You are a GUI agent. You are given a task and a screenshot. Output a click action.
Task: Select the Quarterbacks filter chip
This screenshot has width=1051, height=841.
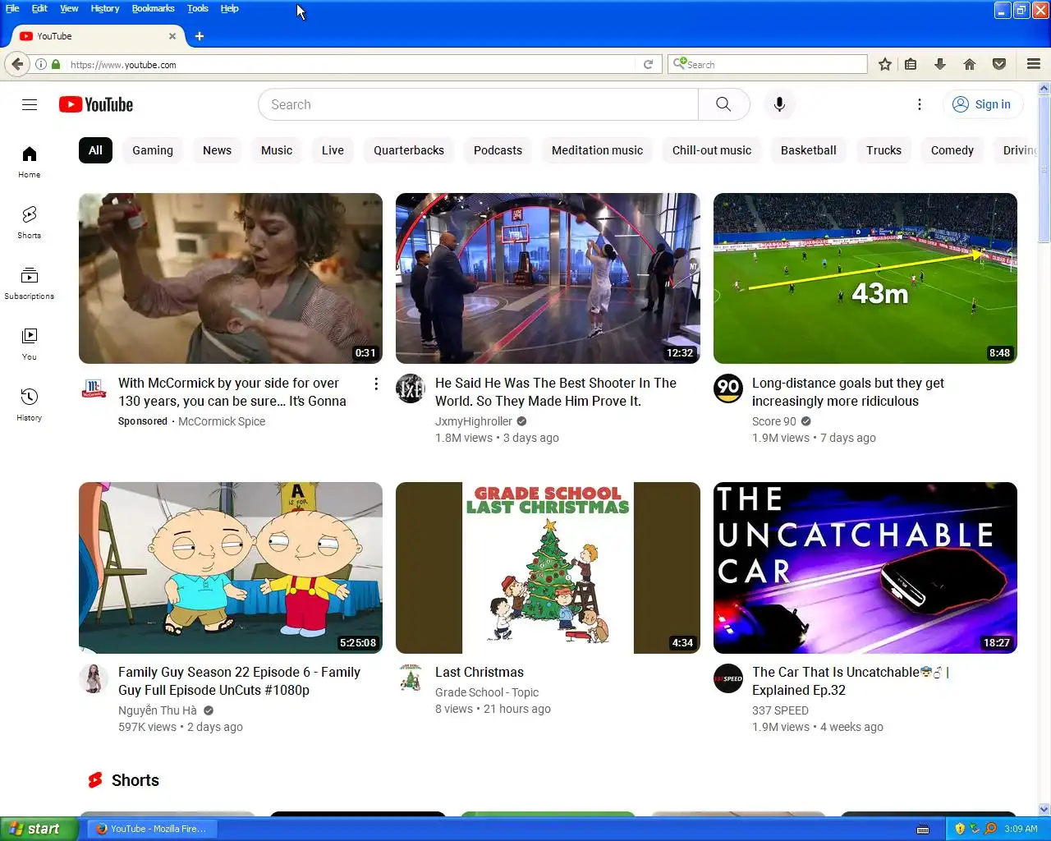coord(409,150)
